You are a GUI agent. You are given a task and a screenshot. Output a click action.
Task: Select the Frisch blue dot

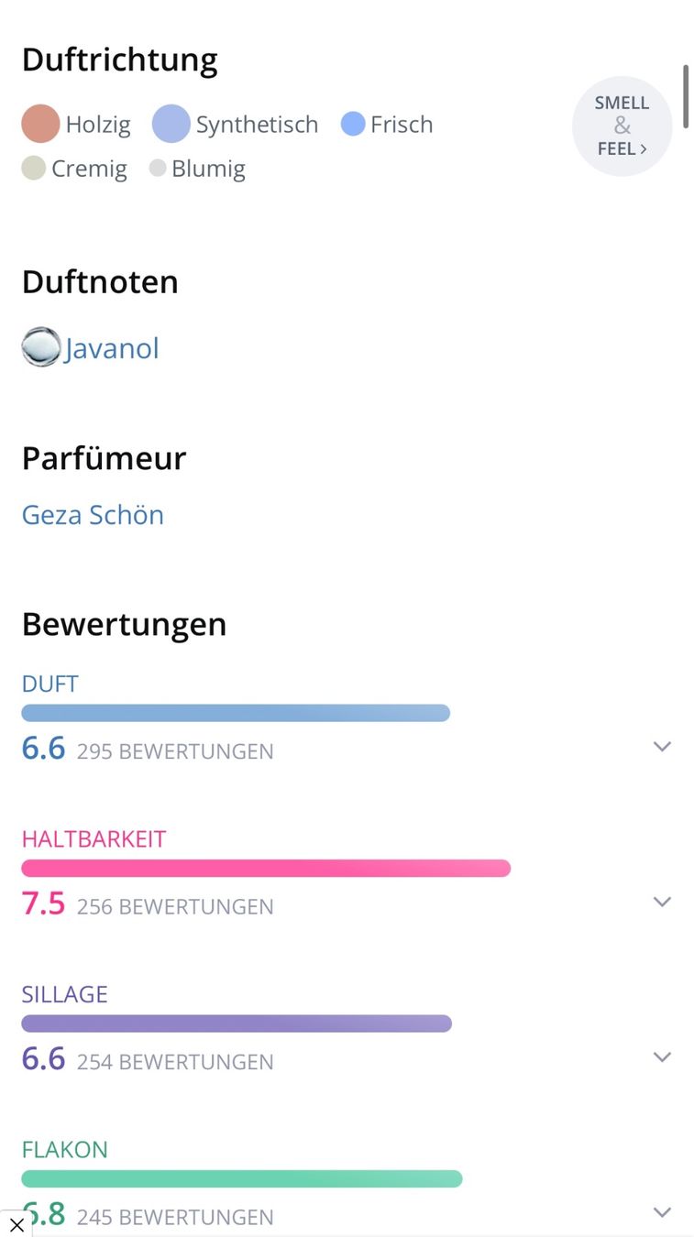click(353, 124)
